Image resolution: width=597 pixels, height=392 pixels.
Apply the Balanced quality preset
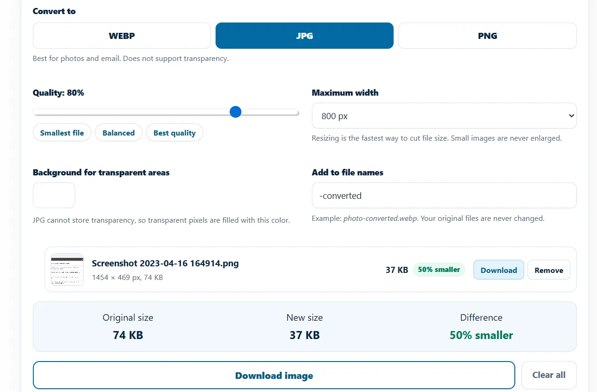[x=119, y=133]
